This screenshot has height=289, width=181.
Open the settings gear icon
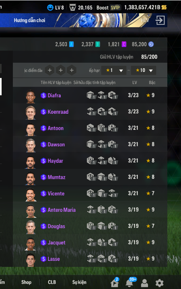point(159,283)
